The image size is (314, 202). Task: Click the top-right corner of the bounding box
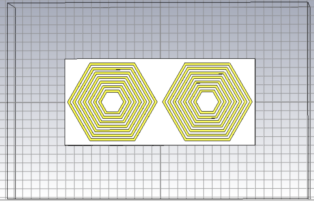pos(308,3)
